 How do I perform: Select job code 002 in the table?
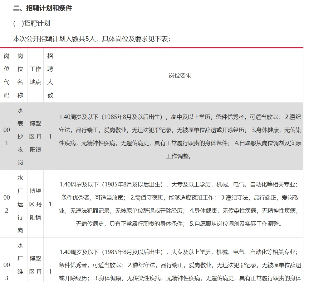point(6,204)
